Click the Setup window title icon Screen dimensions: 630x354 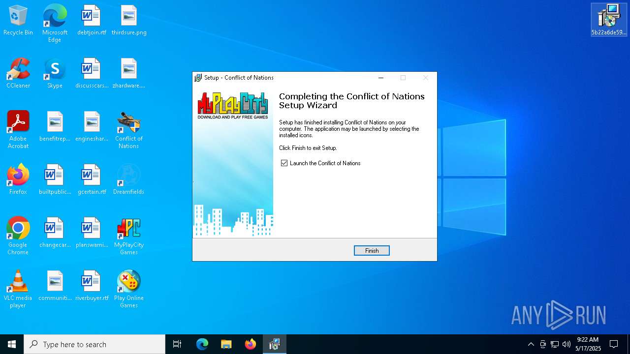point(198,78)
